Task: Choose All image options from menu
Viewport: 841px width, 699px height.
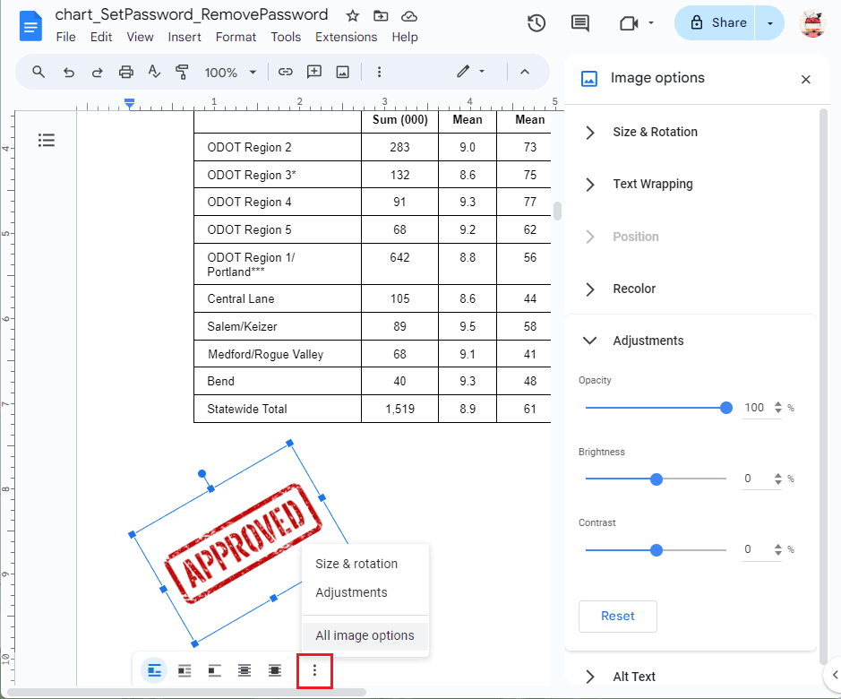Action: click(x=365, y=635)
